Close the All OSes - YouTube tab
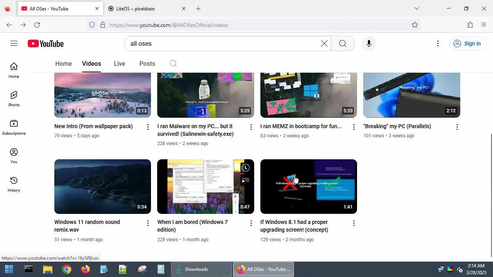Image resolution: width=493 pixels, height=277 pixels. click(x=97, y=8)
